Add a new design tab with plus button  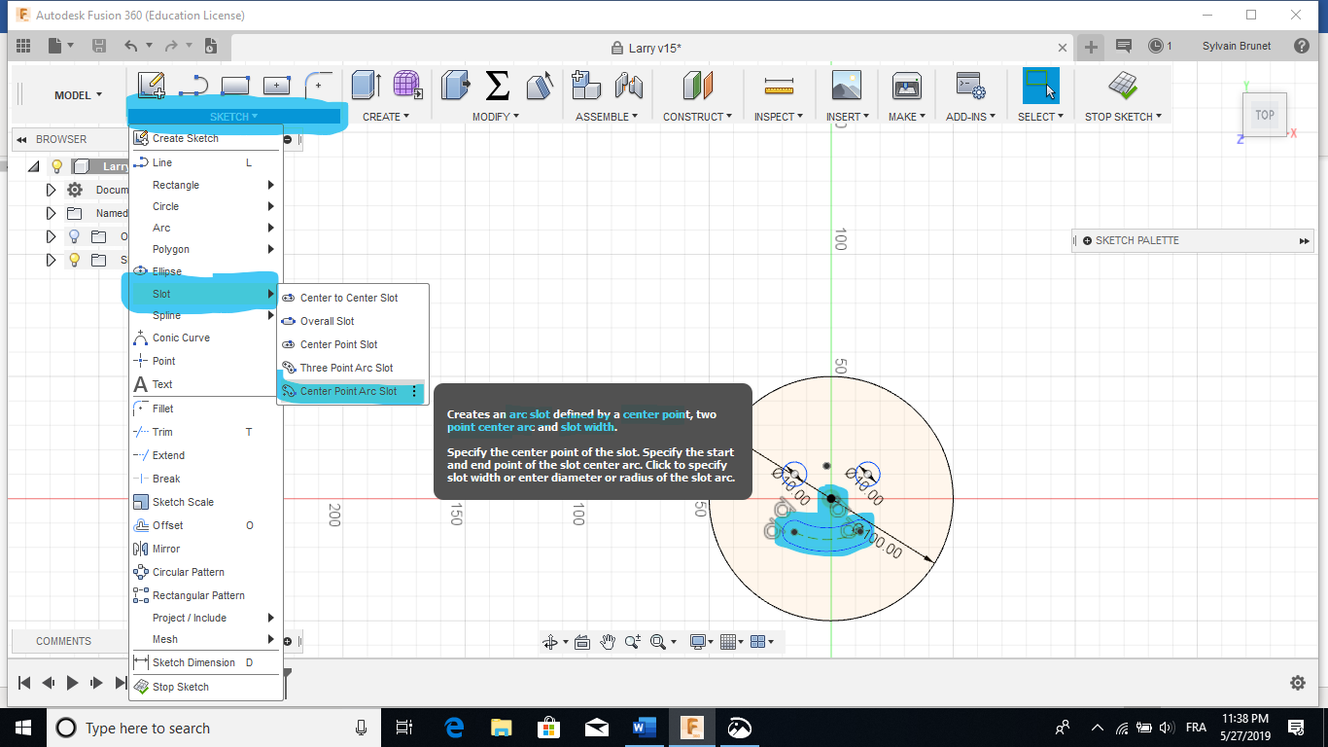(x=1092, y=46)
